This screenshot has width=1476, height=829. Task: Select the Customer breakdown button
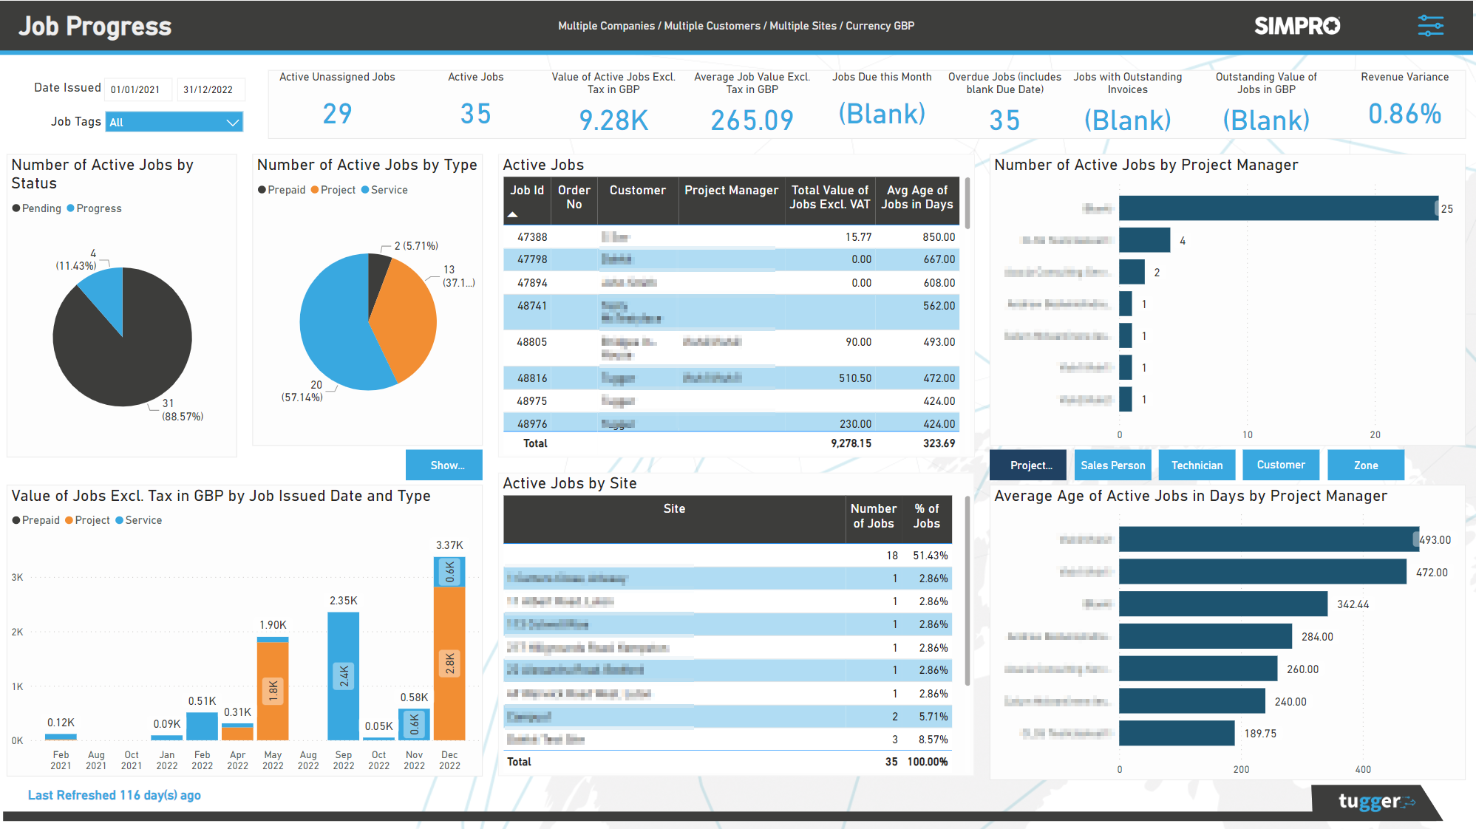point(1281,465)
